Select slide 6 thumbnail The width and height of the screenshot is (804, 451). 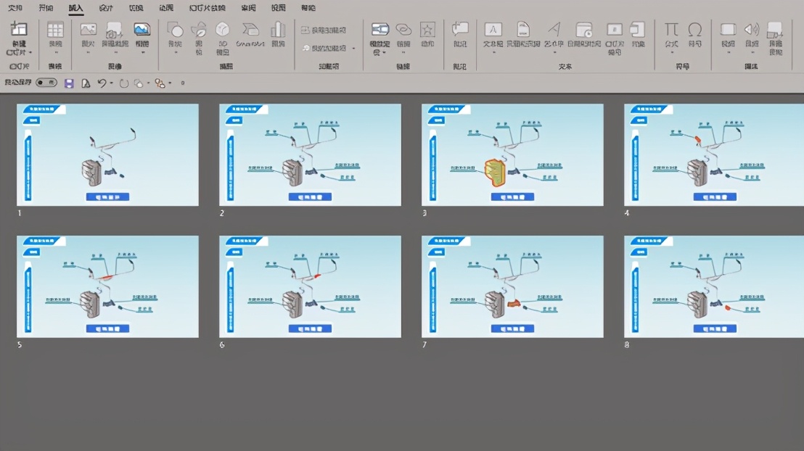coord(311,286)
